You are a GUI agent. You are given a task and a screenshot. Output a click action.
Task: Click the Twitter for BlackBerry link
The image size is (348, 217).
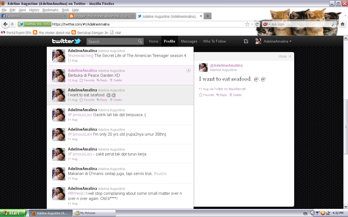point(230,89)
